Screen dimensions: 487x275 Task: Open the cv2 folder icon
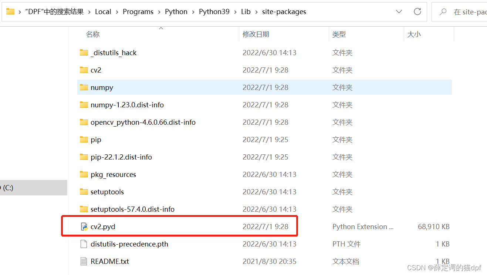pyautogui.click(x=84, y=70)
